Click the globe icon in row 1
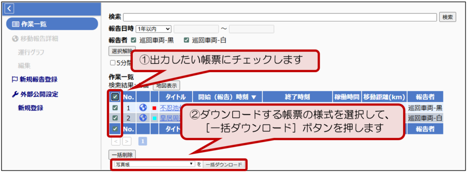 coord(143,108)
